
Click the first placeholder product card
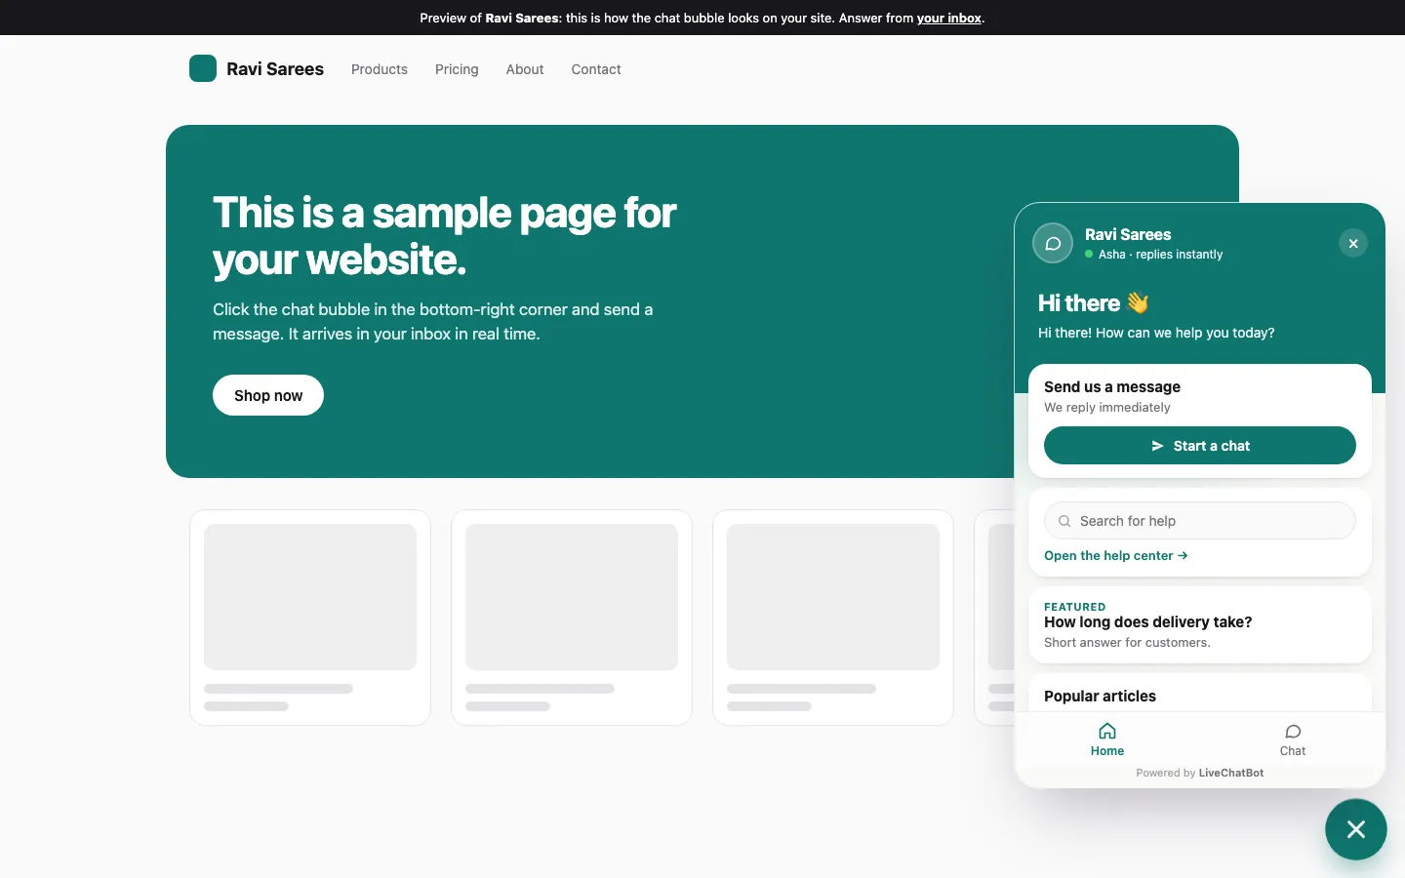[x=310, y=618]
